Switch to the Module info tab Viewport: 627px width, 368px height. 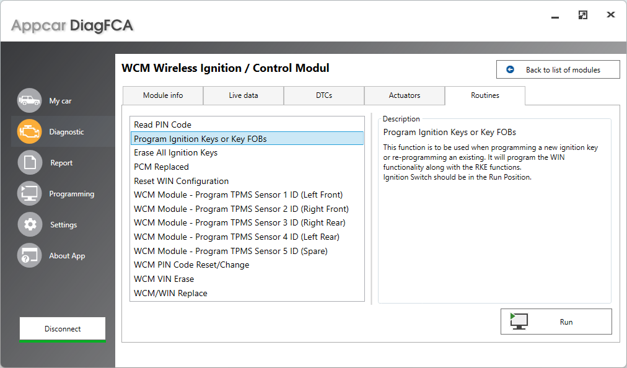point(162,95)
